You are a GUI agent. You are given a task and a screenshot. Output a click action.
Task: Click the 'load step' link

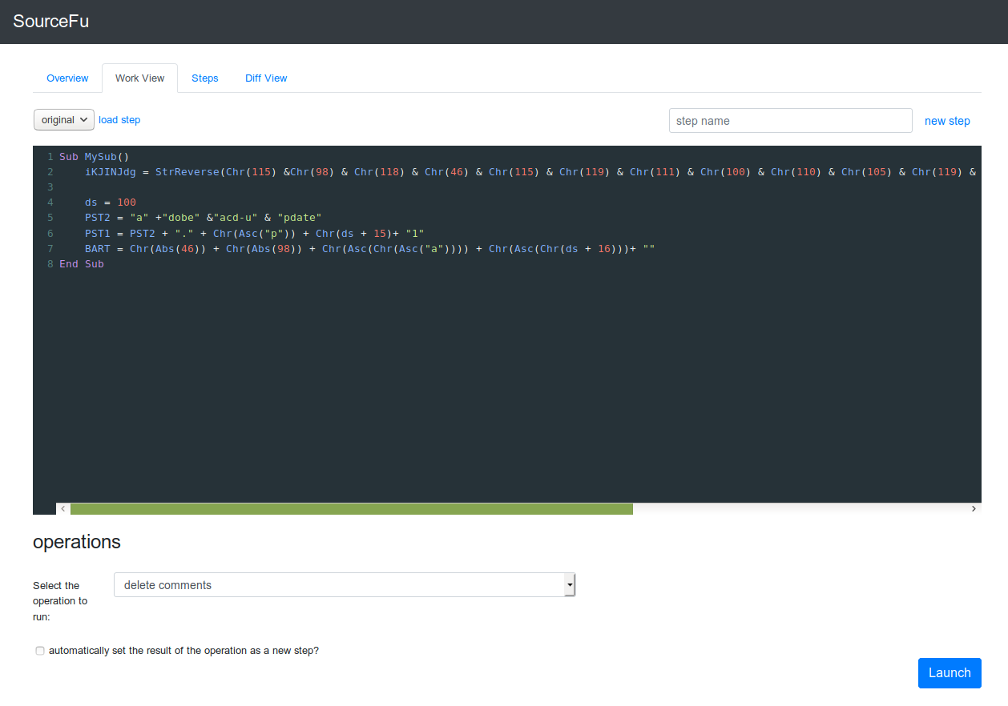119,120
